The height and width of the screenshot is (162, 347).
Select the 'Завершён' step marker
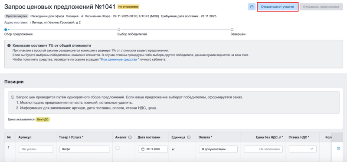232,29
